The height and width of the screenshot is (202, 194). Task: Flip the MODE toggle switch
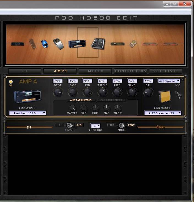(x=122, y=125)
